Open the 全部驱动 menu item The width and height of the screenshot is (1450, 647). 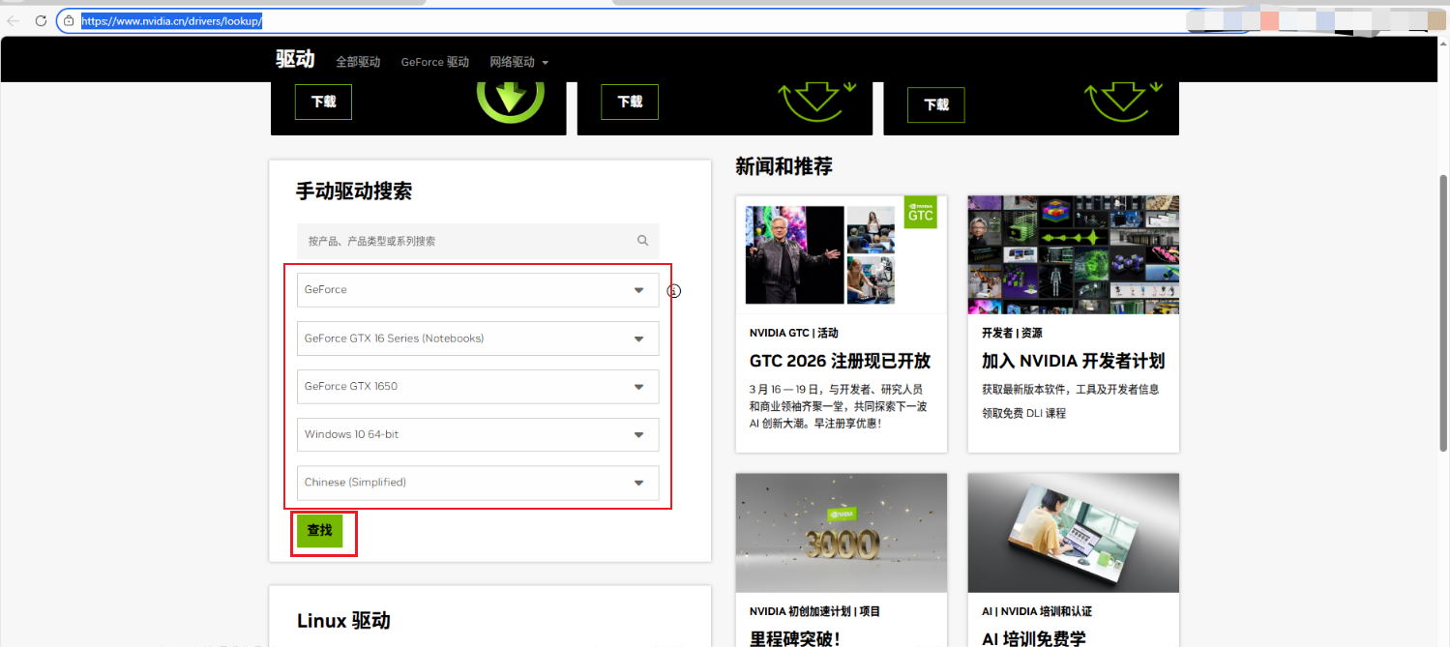click(358, 62)
